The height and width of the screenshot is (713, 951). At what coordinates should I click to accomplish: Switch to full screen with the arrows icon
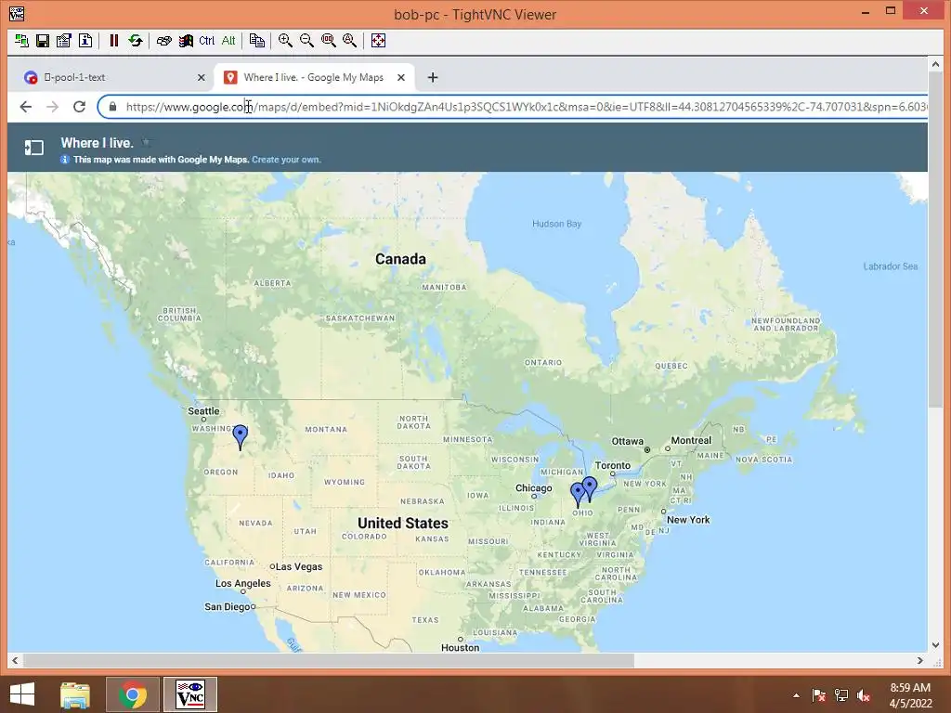click(378, 41)
